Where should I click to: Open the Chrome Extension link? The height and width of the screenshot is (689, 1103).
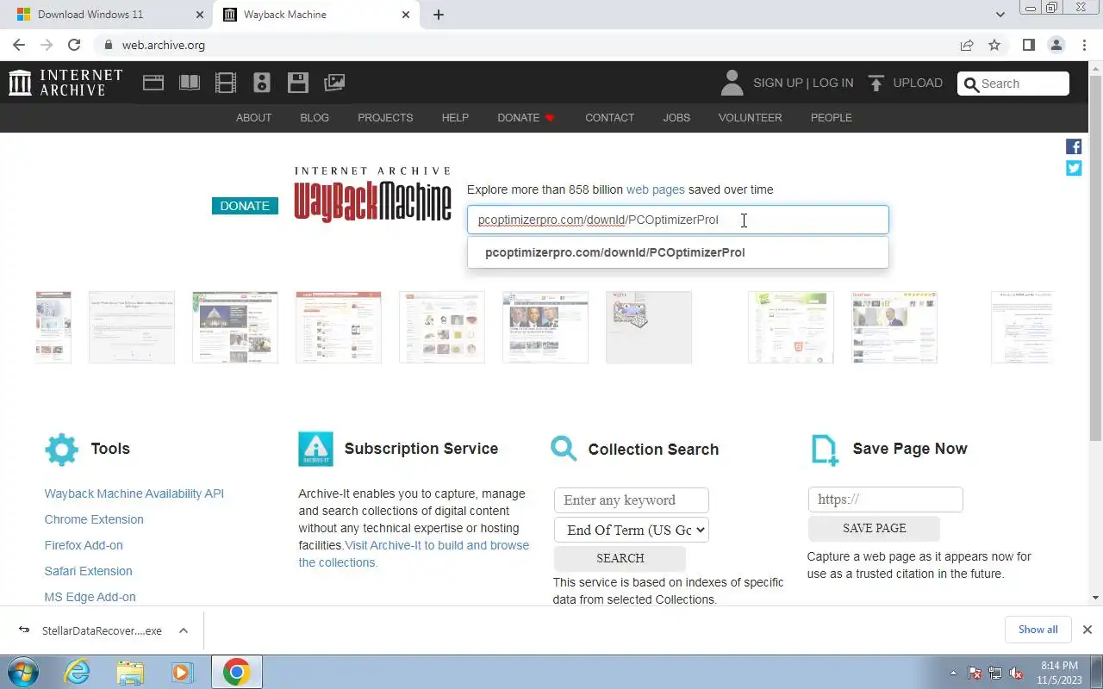click(x=94, y=519)
